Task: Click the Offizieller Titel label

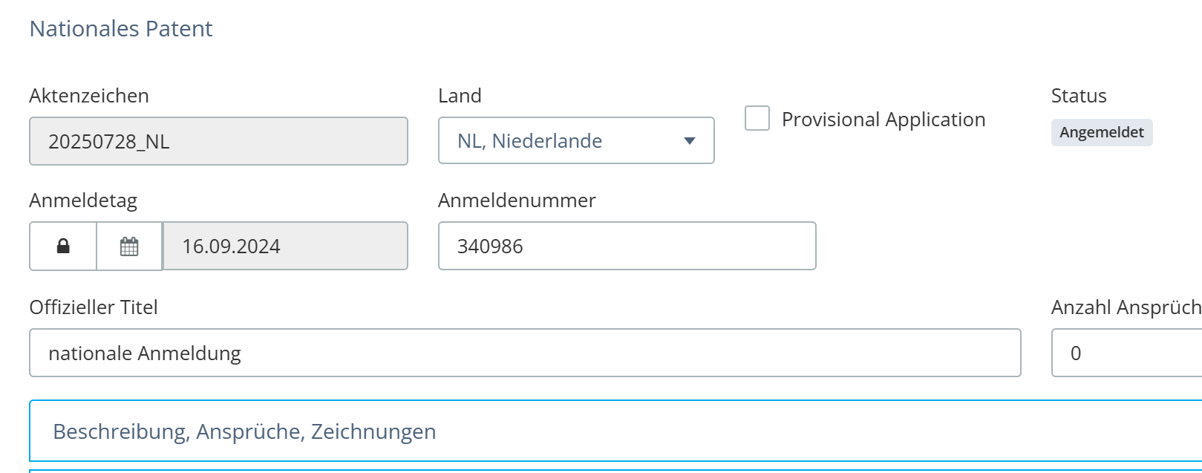Action: (x=94, y=307)
